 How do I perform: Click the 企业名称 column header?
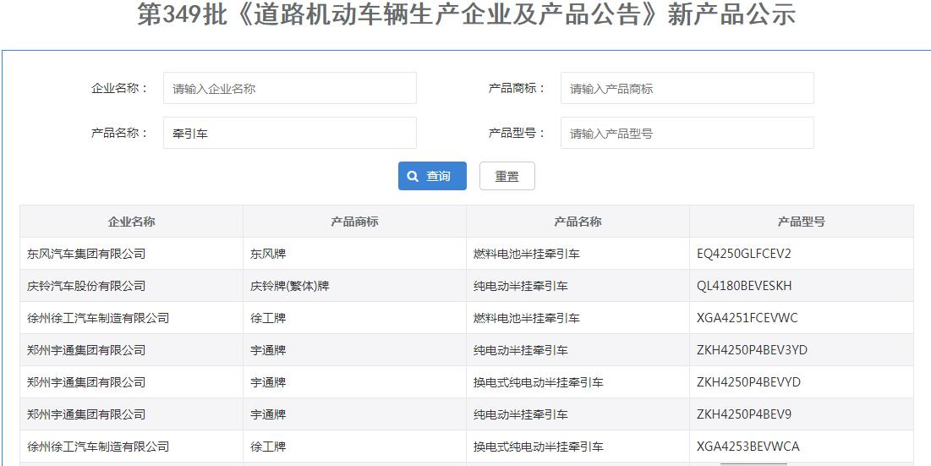pos(132,222)
